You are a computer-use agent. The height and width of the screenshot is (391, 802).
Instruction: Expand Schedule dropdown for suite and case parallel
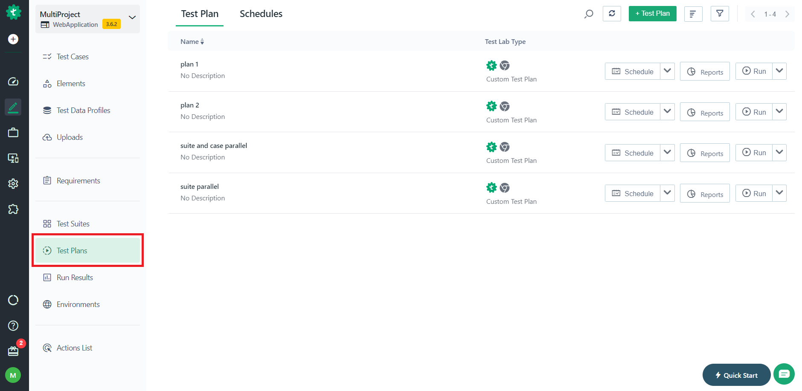(x=668, y=153)
